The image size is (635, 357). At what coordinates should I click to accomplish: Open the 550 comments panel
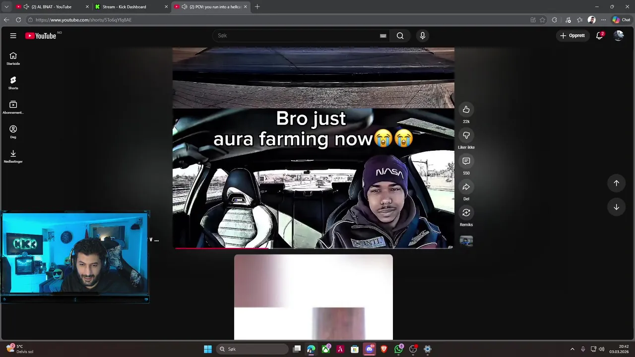pyautogui.click(x=466, y=161)
